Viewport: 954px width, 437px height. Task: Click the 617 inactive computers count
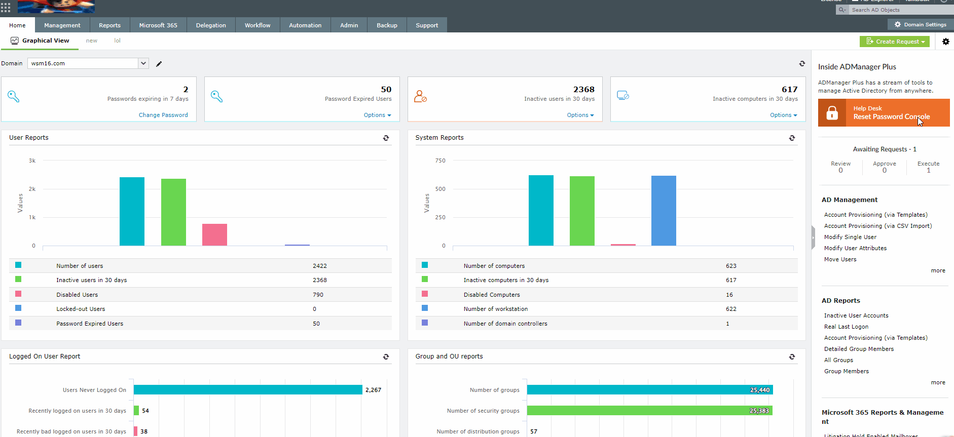click(x=790, y=89)
